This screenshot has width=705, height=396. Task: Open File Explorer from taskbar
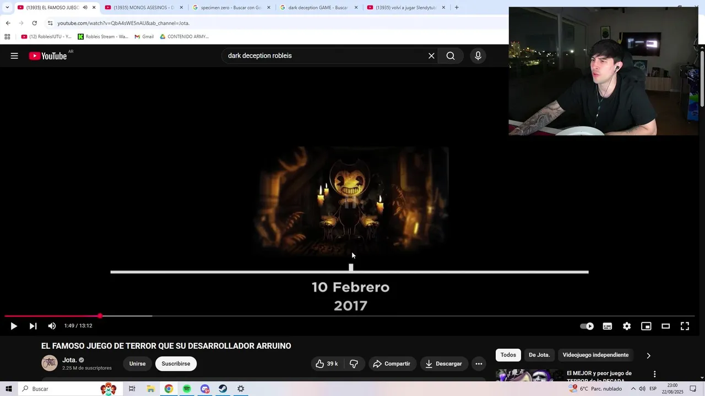pos(150,389)
